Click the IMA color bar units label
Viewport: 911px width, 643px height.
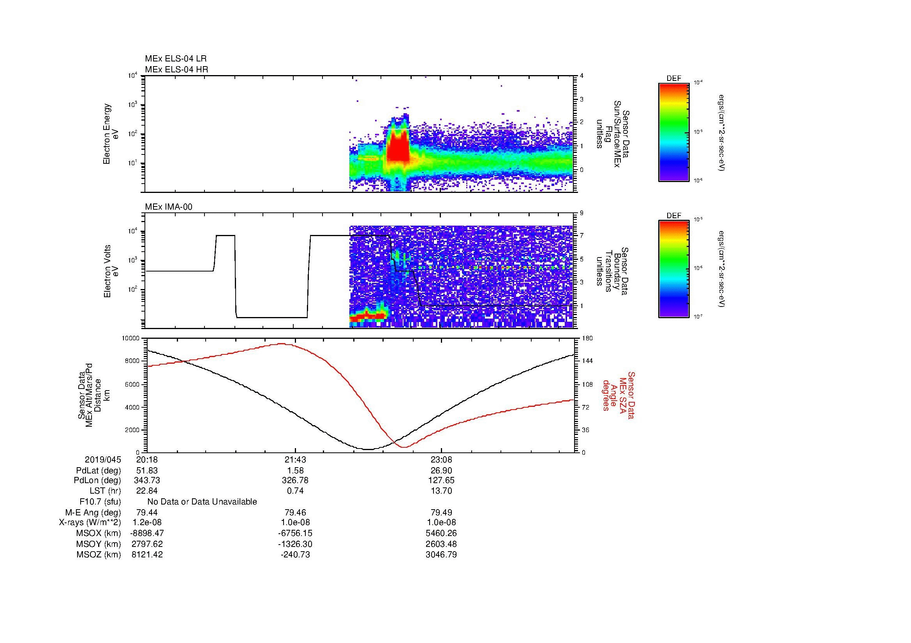[x=722, y=270]
